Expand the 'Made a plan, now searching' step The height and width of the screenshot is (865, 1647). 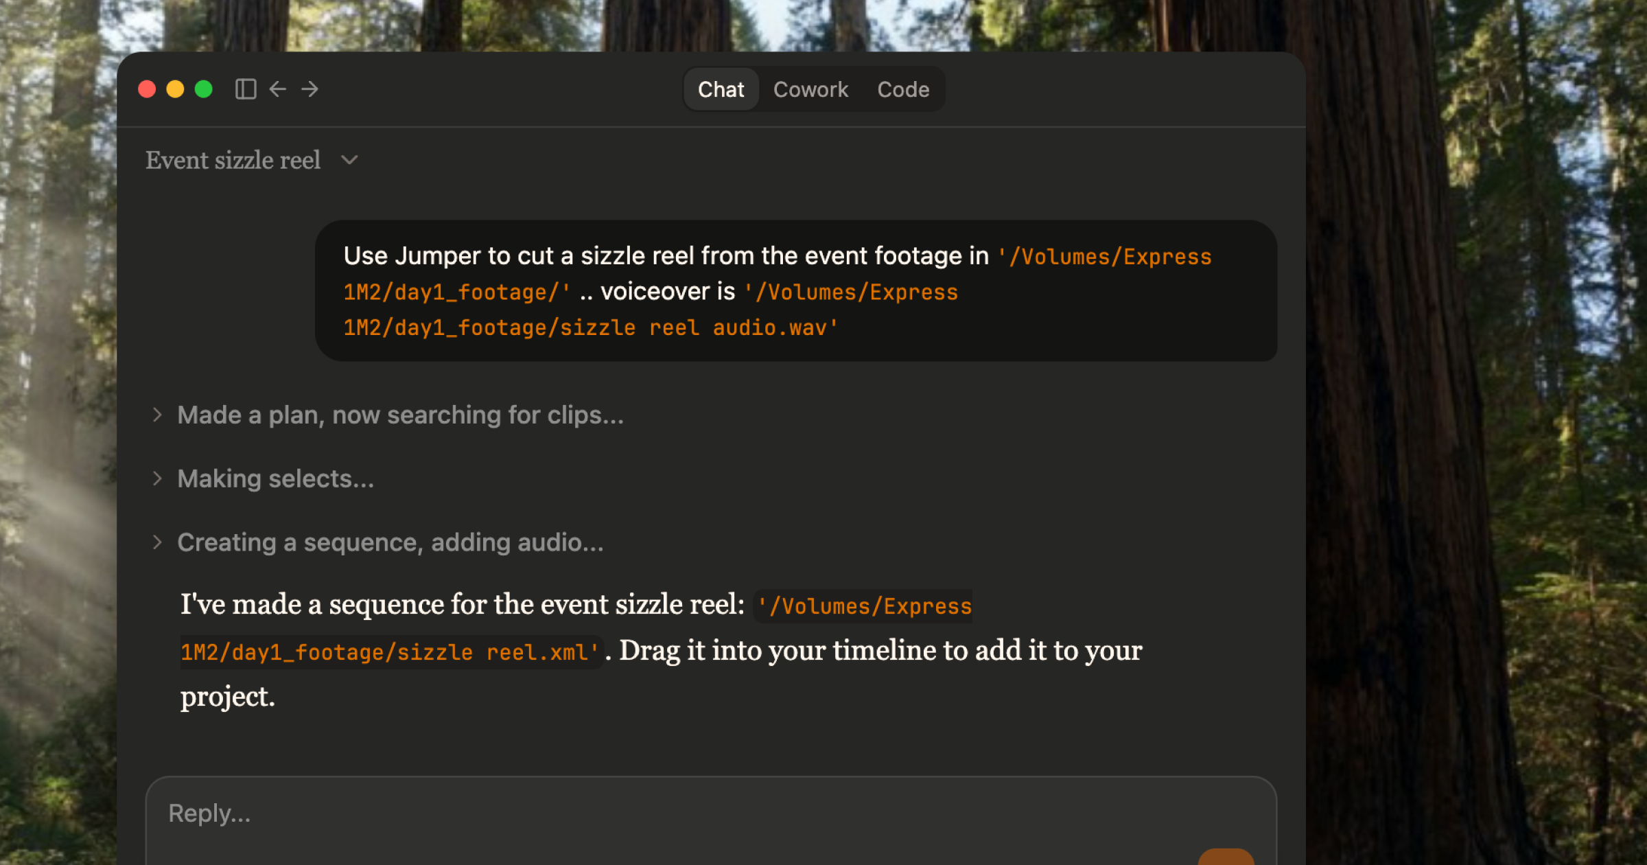(157, 415)
